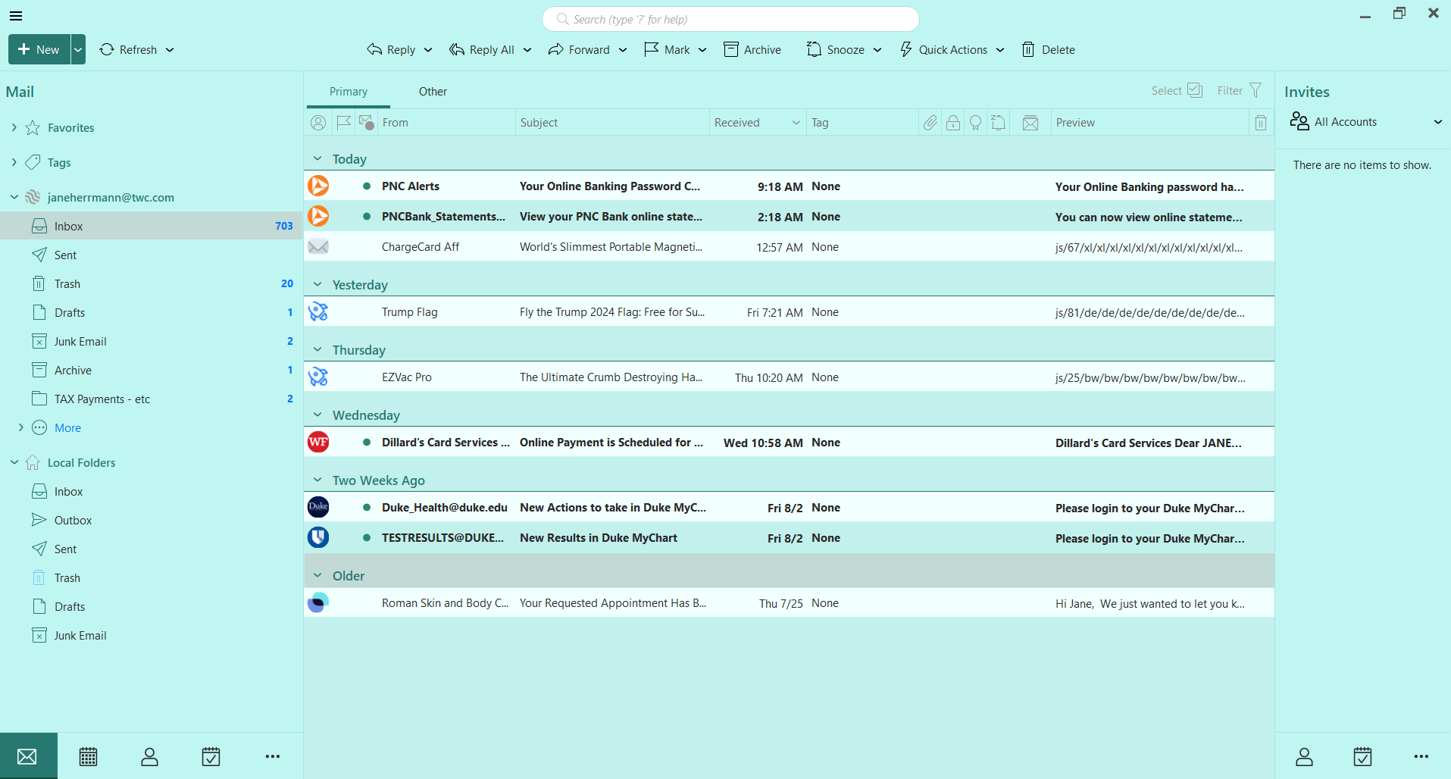Viewport: 1451px width, 779px height.
Task: Click into the Search field
Action: (x=730, y=19)
